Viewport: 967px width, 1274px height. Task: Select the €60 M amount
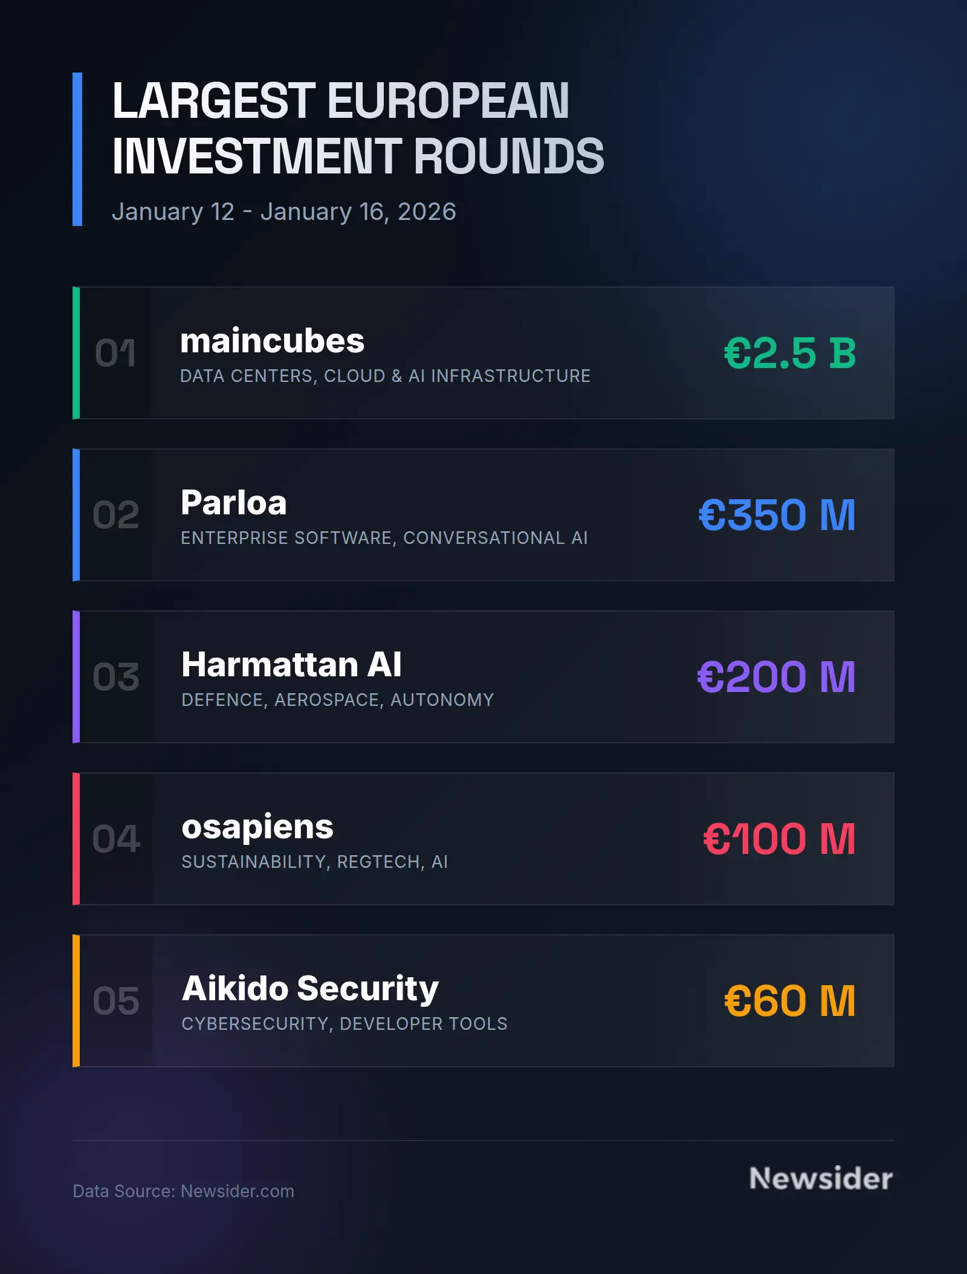789,1001
